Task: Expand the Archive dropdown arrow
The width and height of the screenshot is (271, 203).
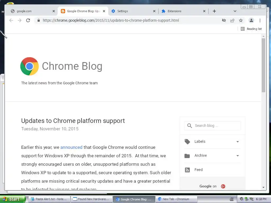Action: pos(238,156)
